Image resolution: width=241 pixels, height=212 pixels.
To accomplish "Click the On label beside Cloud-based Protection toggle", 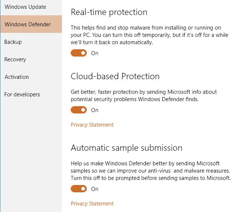I will click(x=95, y=110).
